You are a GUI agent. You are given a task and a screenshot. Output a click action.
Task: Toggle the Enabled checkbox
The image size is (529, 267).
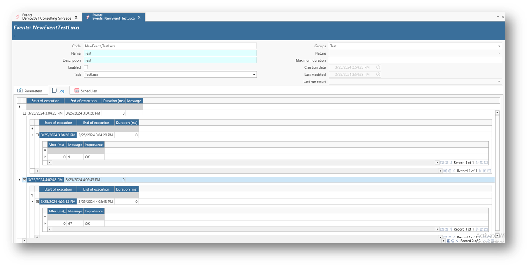click(x=86, y=67)
